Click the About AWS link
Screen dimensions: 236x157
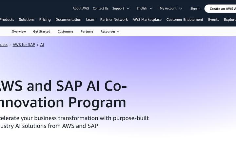pyautogui.click(x=81, y=9)
